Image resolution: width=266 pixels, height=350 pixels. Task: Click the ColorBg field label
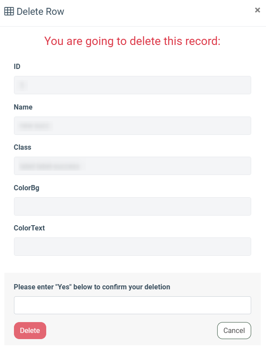27,188
